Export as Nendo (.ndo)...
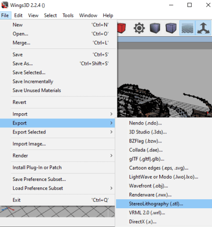The image size is (212, 227). pos(164,123)
